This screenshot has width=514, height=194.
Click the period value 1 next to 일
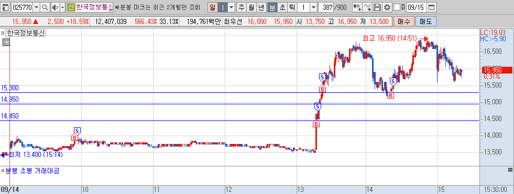(222, 7)
